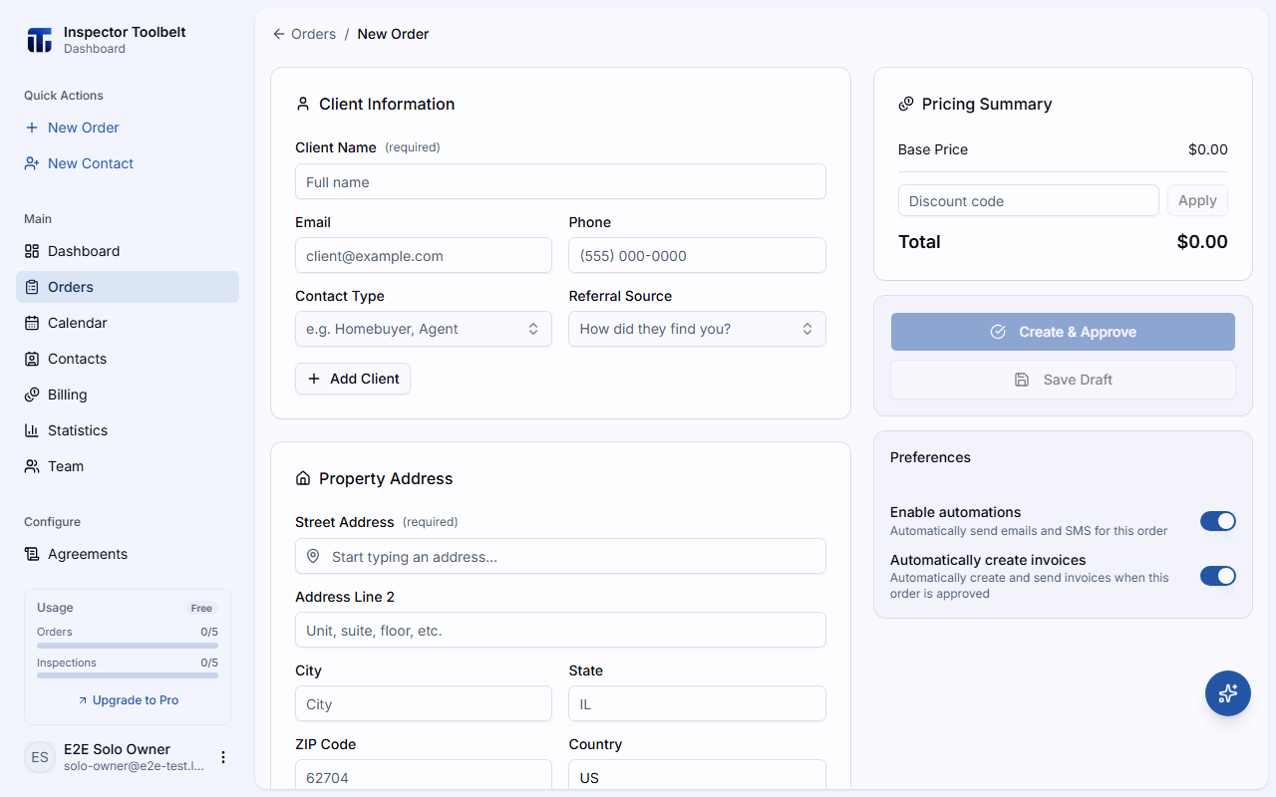Viewport: 1276px width, 797px height.
Task: Click the Add Client button
Action: pyautogui.click(x=353, y=379)
